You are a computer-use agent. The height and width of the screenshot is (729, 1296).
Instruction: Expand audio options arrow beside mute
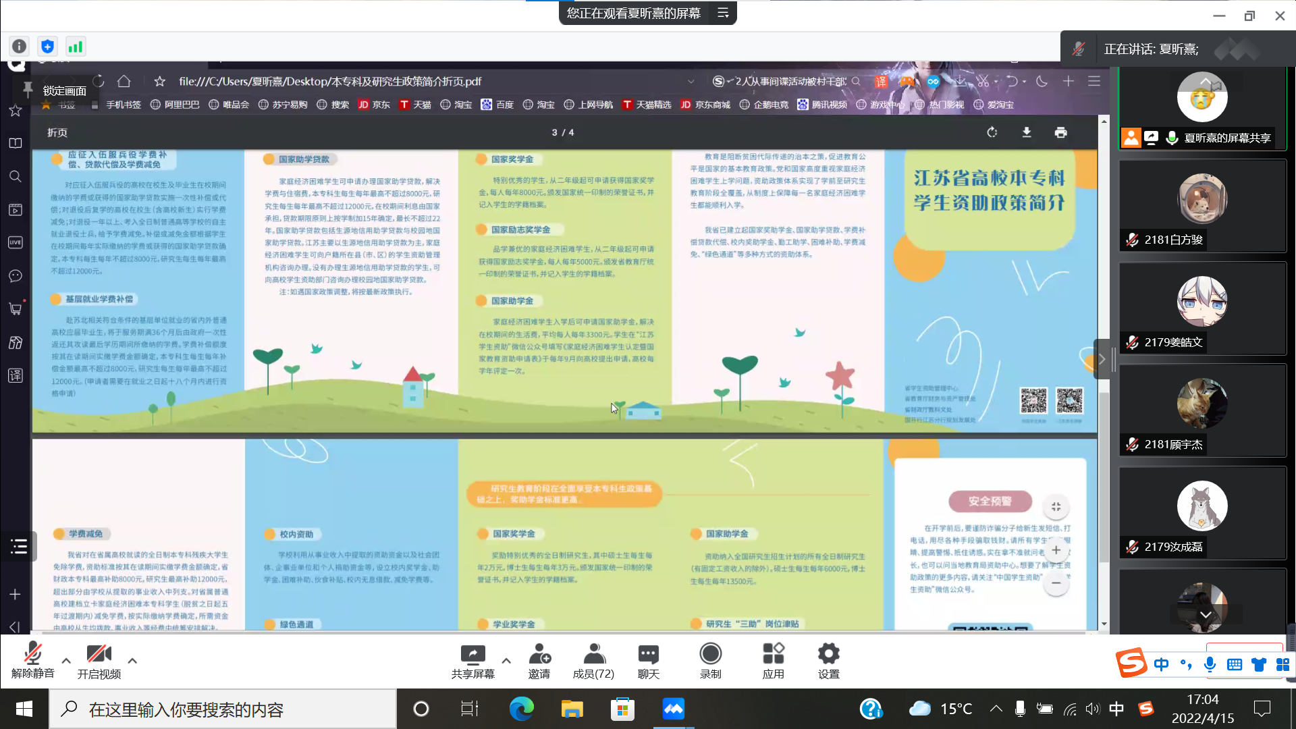click(66, 661)
